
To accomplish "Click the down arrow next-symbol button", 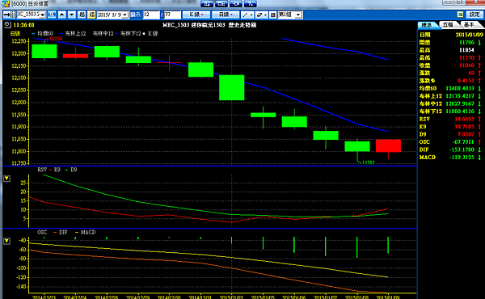I will [x=72, y=15].
